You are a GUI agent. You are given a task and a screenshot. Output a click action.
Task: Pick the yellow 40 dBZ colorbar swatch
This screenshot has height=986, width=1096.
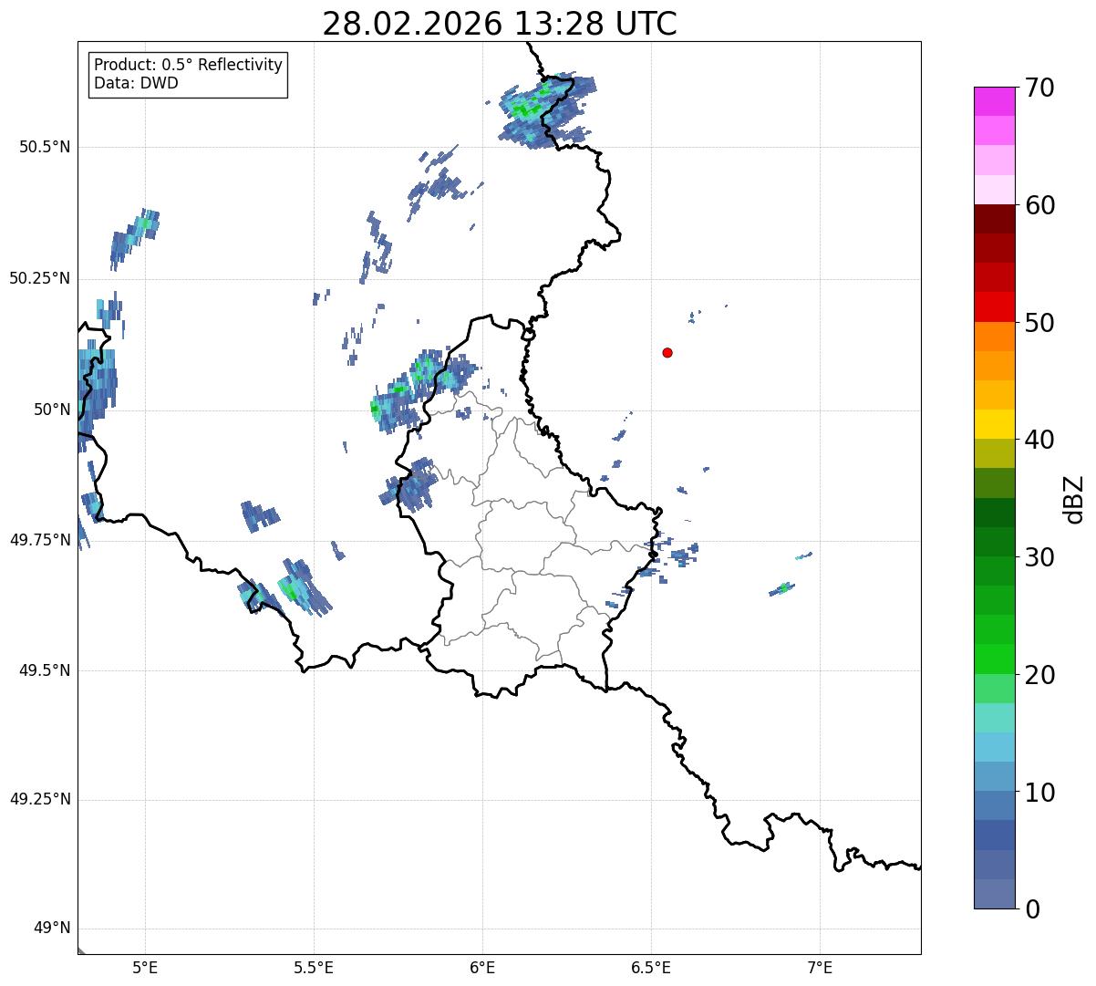click(994, 425)
